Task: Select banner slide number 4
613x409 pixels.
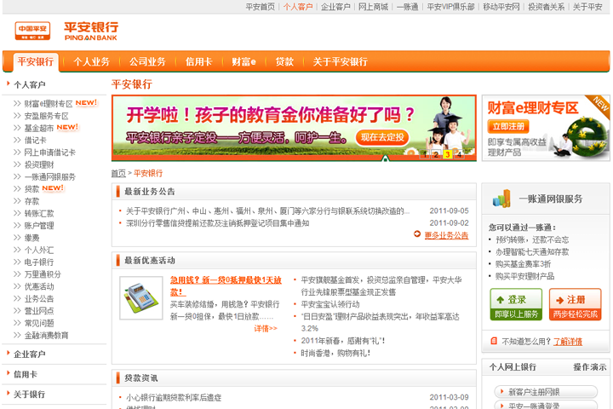Action: [x=459, y=154]
